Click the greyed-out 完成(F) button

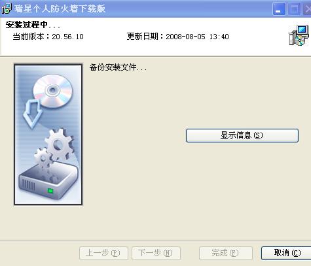(x=226, y=253)
